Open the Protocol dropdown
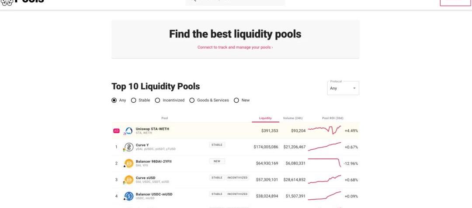The height and width of the screenshot is (208, 472). click(343, 88)
